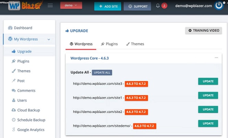Click the TRAINING VIDEO button
The width and height of the screenshot is (228, 138).
pos(204,31)
